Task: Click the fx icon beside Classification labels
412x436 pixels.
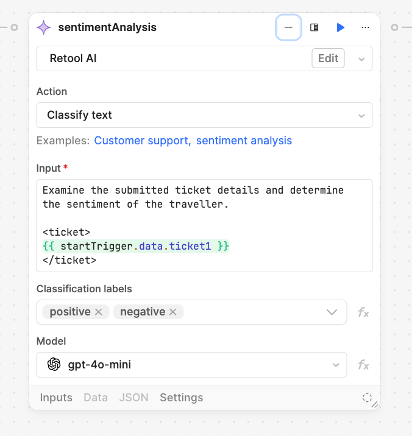Action: (363, 312)
